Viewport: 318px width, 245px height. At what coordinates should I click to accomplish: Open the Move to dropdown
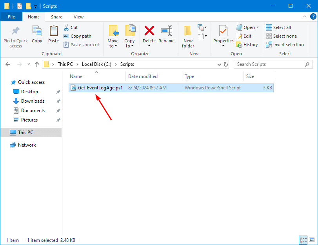point(113,36)
